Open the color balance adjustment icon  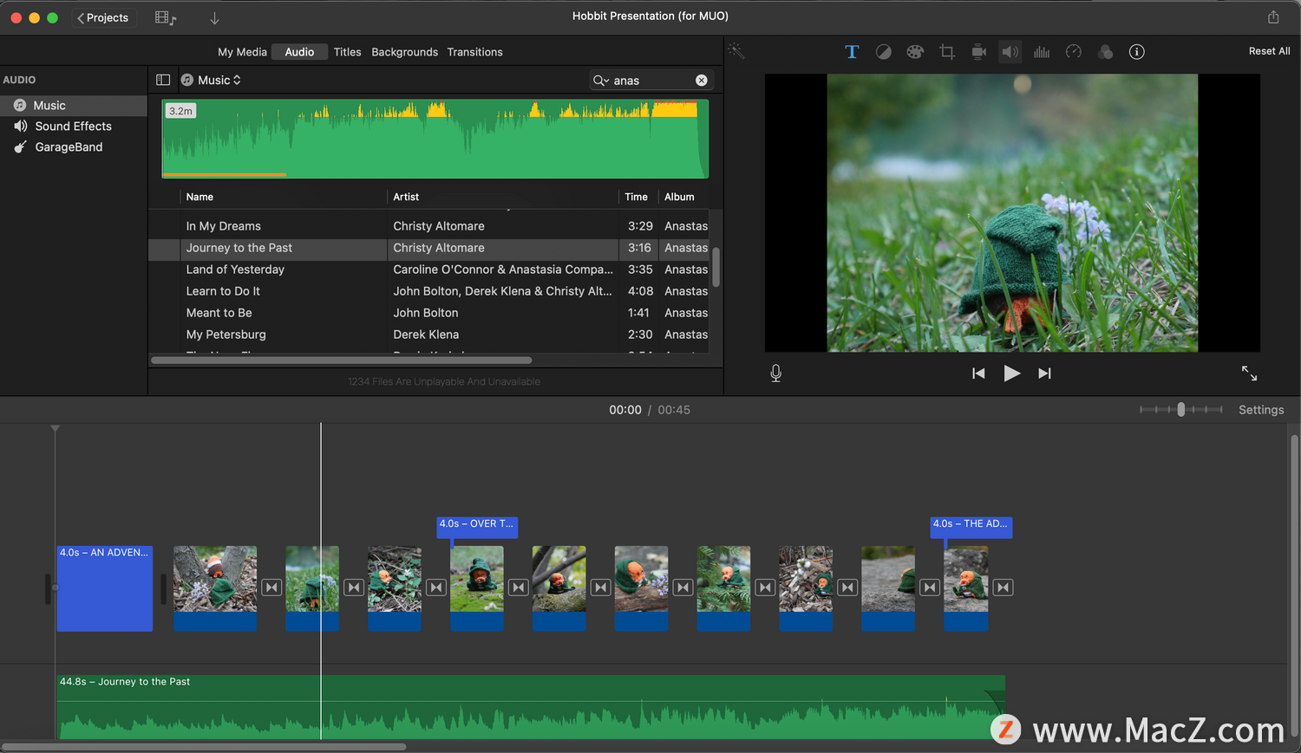(x=883, y=52)
